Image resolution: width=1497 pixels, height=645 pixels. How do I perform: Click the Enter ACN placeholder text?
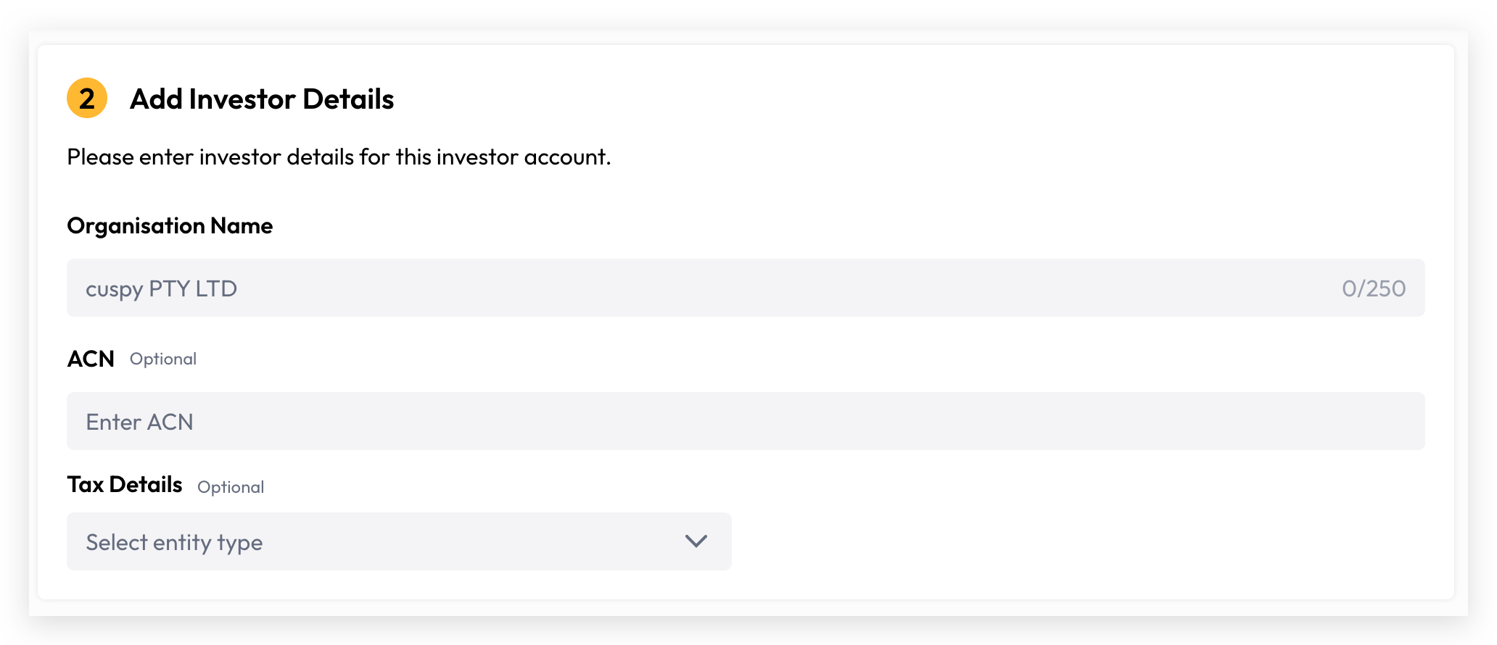(x=139, y=422)
